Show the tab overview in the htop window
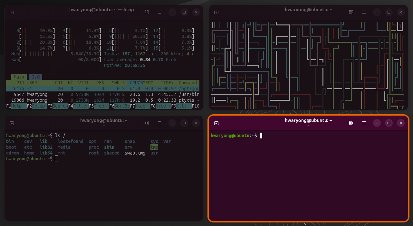 click(x=147, y=12)
